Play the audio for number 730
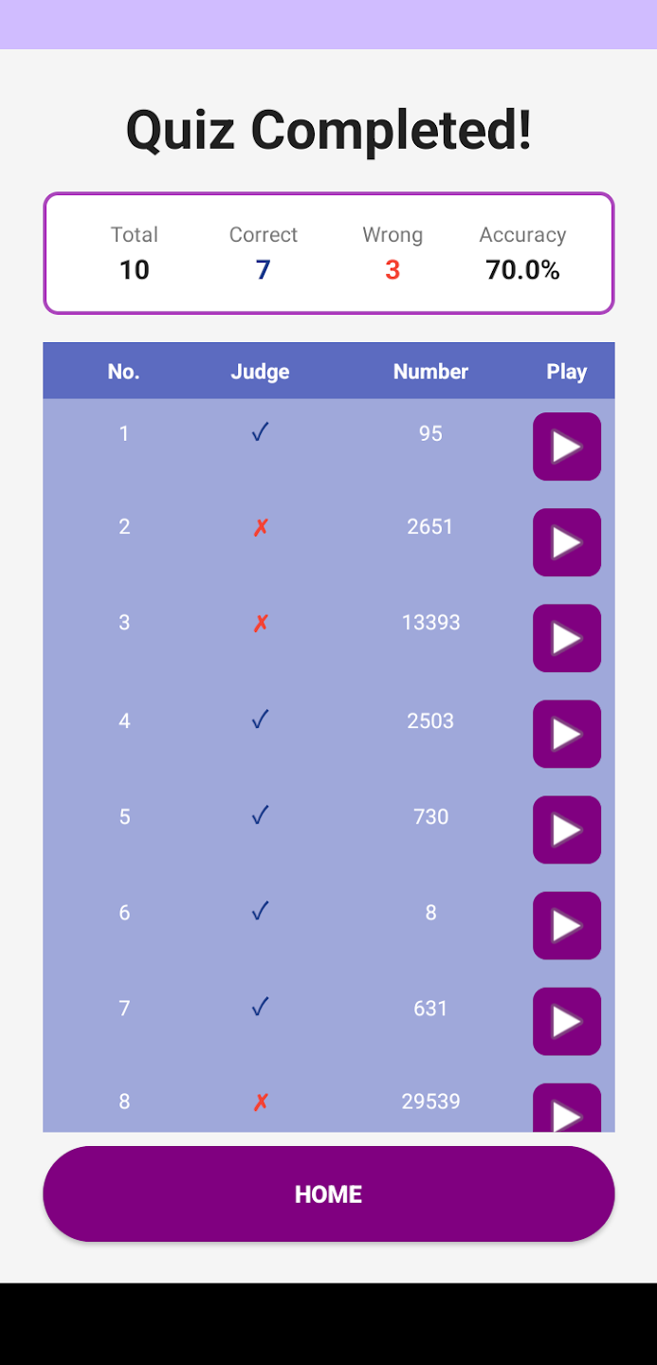This screenshot has height=1365, width=657. coord(566,829)
